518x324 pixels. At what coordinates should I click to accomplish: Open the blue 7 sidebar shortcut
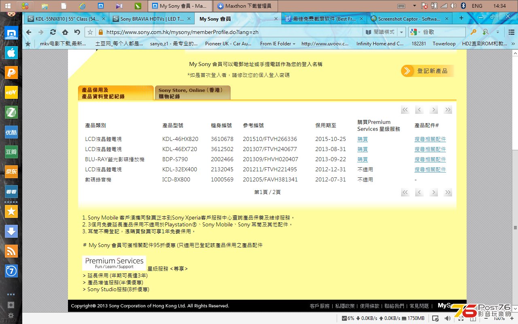click(x=11, y=271)
